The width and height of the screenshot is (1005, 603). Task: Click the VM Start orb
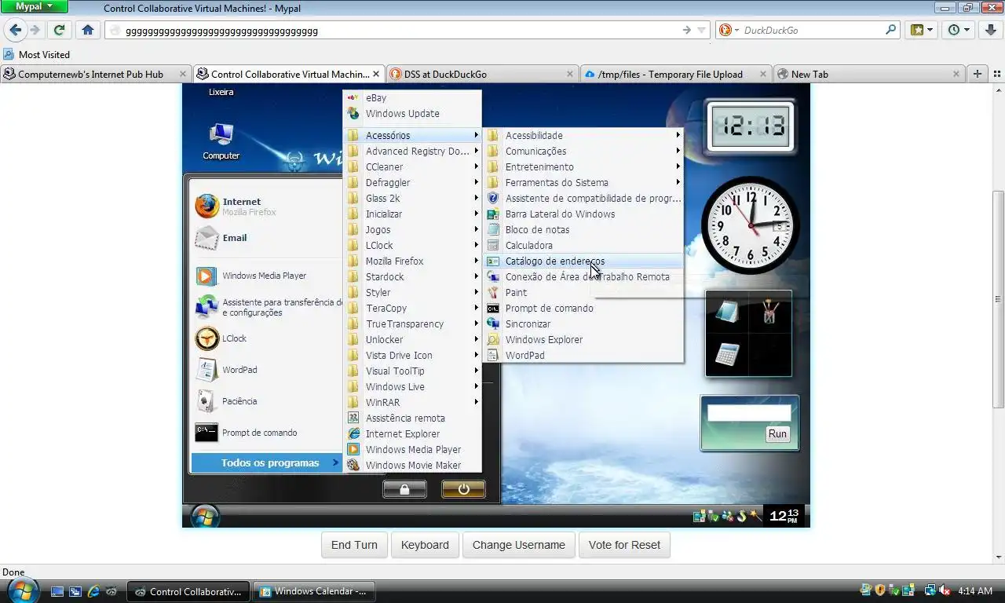(205, 516)
